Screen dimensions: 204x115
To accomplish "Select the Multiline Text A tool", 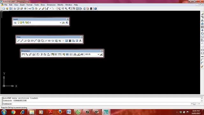I will coord(80,41).
